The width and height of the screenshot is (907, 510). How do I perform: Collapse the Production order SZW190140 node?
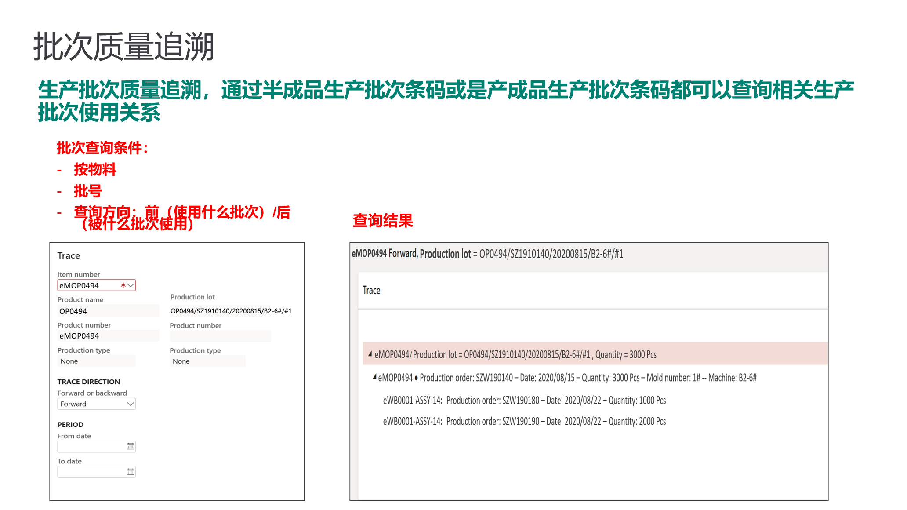click(x=374, y=376)
